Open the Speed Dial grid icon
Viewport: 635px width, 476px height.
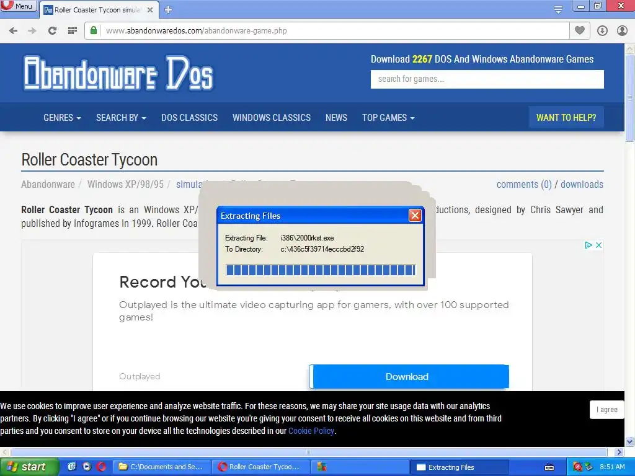pos(72,31)
